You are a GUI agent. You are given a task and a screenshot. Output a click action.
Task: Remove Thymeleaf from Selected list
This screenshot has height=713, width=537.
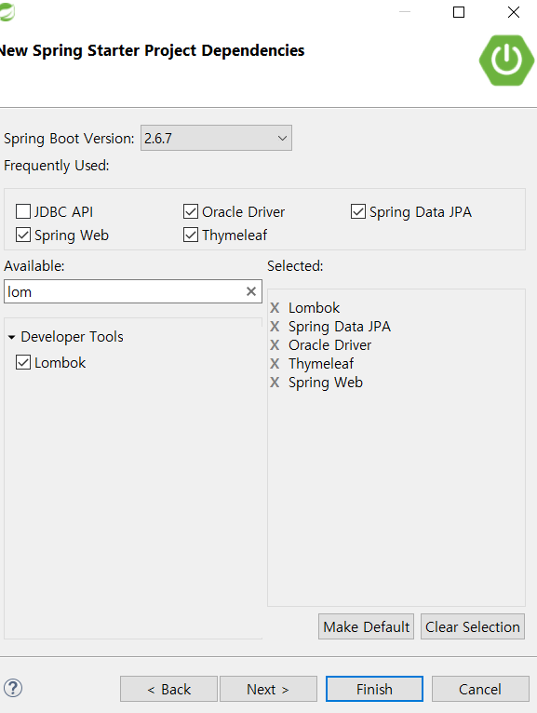(x=275, y=364)
